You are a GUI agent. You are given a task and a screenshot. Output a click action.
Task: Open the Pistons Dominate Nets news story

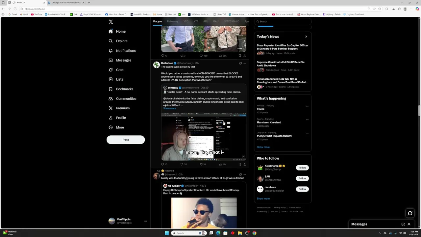tap(283, 83)
